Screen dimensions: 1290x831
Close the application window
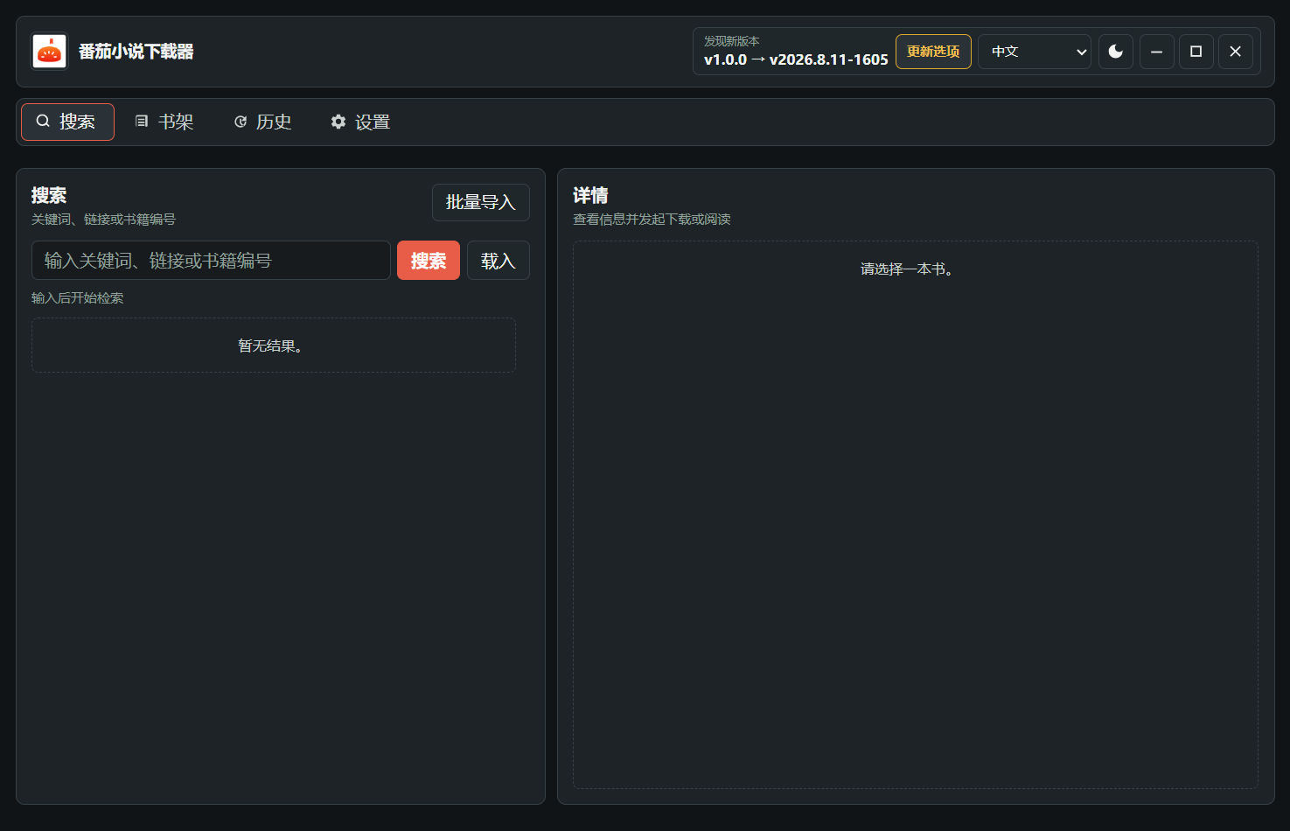[1235, 52]
